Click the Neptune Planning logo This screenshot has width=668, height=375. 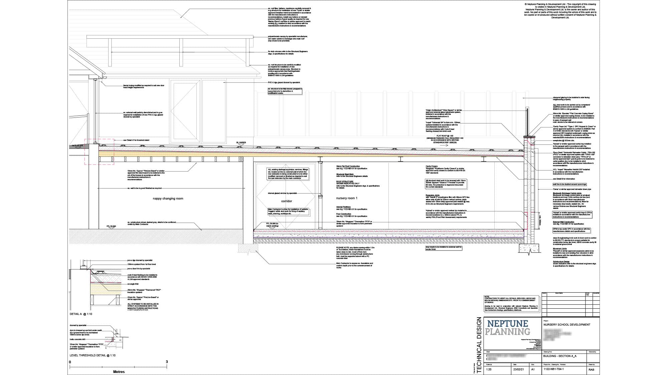[508, 328]
